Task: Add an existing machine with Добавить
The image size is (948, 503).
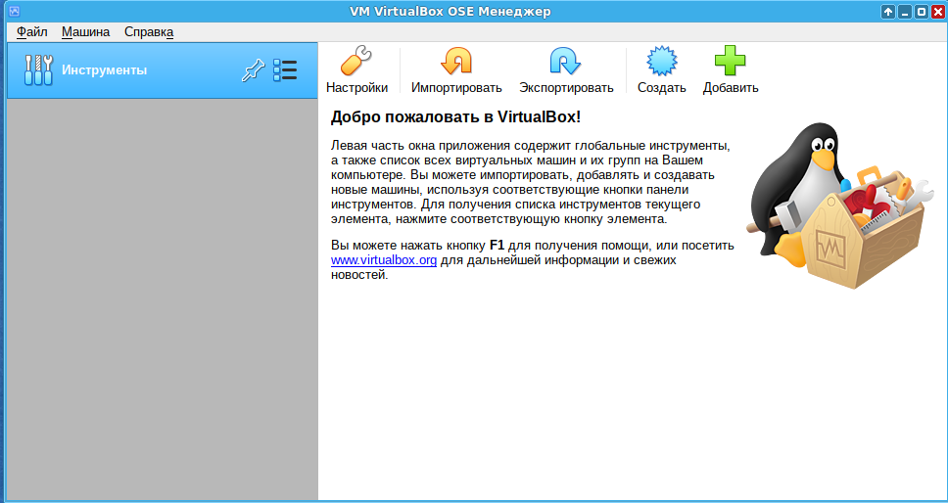Action: 731,70
